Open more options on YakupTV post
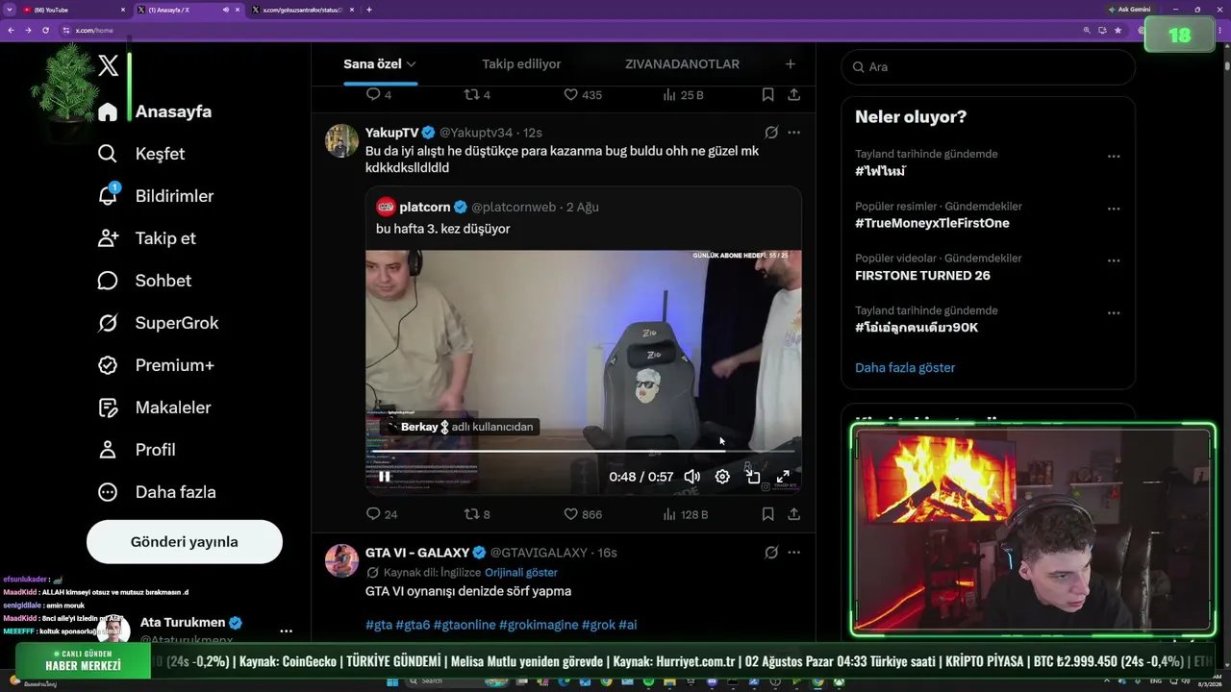Screen dimensions: 1231x692 [793, 133]
